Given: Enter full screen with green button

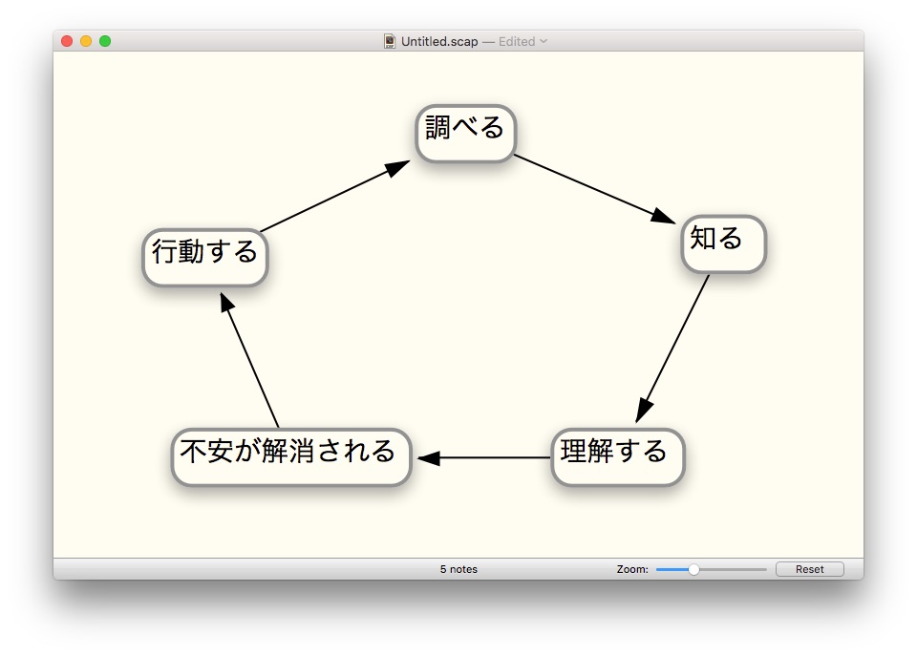Looking at the screenshot, I should click(105, 41).
